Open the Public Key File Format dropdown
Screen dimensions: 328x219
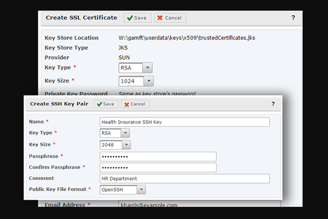point(122,190)
